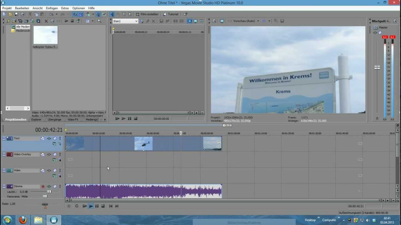Image resolution: width=401 pixels, height=225 pixels.
Task: Open Master bus FX icon in mixer
Action: pyautogui.click(x=375, y=32)
